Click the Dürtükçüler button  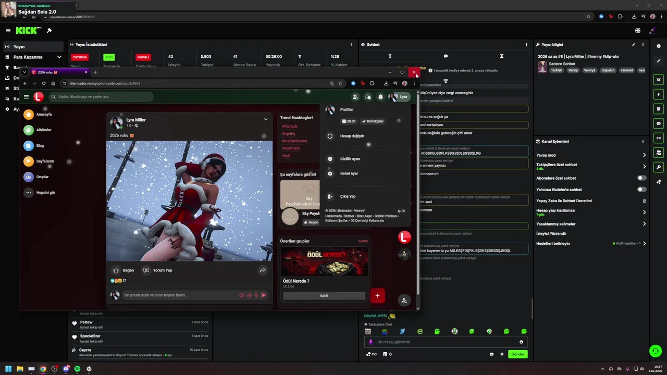pyautogui.click(x=373, y=121)
